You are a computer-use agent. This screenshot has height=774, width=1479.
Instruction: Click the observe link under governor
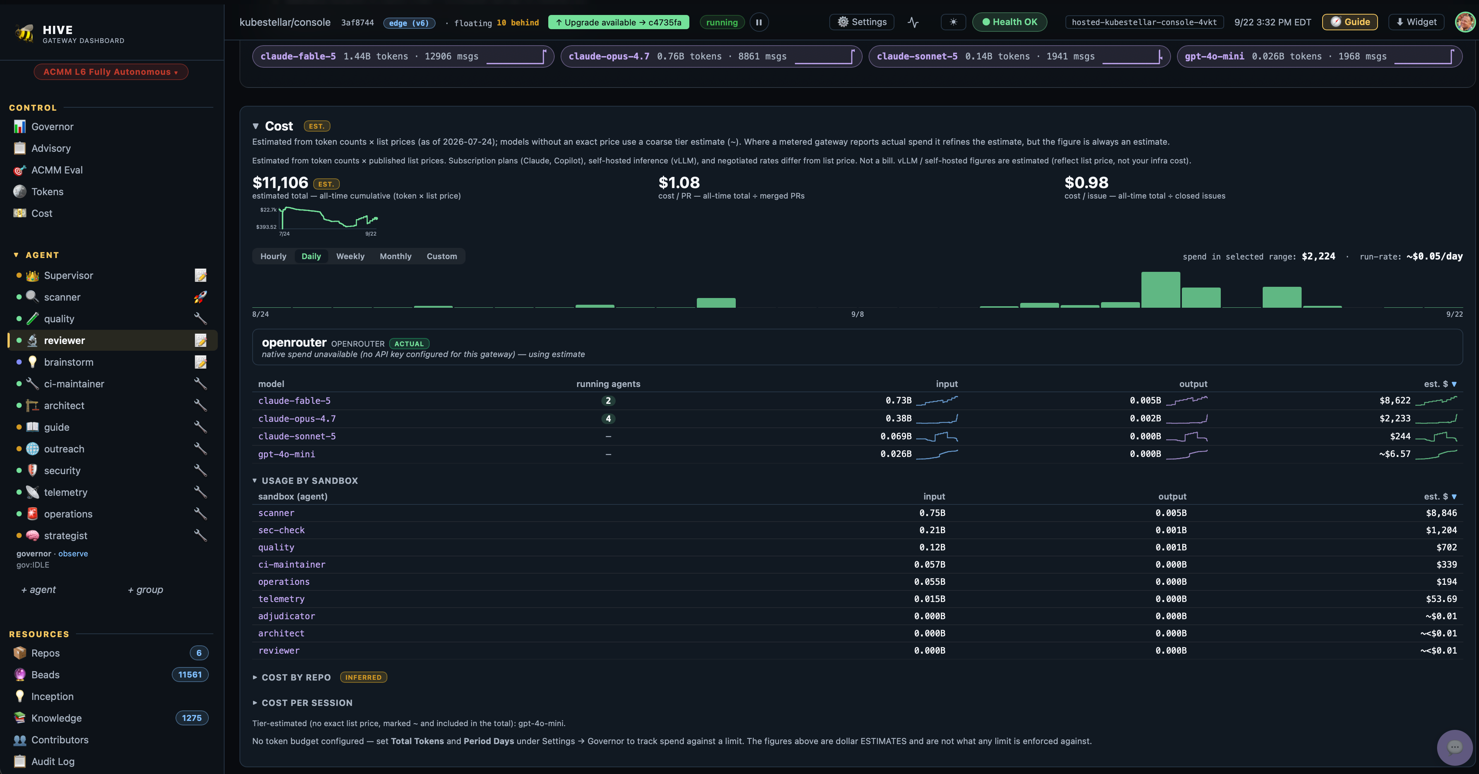point(73,554)
